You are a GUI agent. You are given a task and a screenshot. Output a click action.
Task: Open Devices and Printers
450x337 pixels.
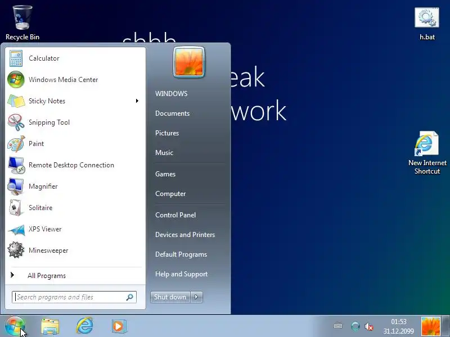[185, 235]
